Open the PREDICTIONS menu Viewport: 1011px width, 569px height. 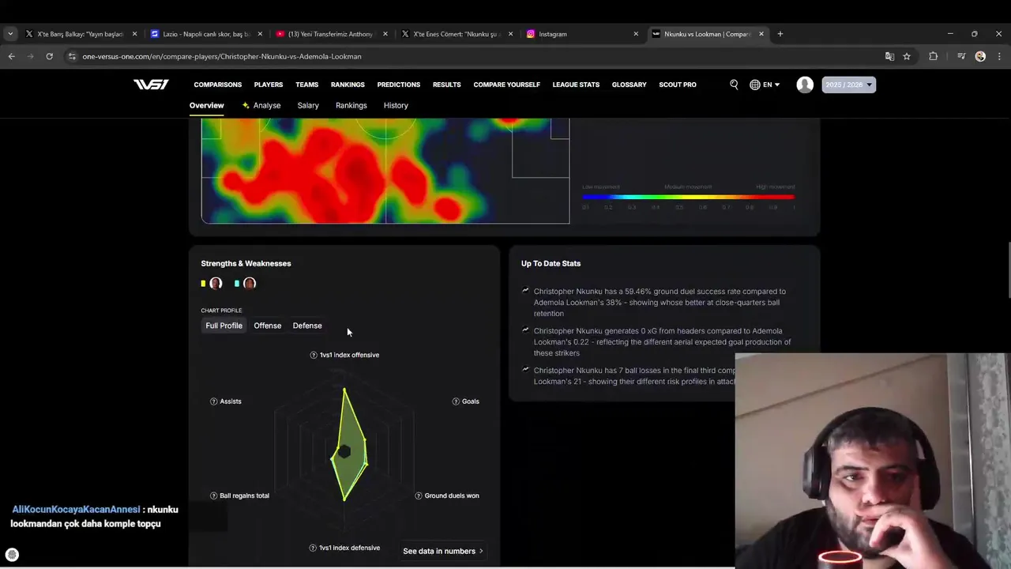pyautogui.click(x=399, y=85)
